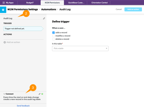Click orange callout marker 2
The width and height of the screenshot is (144, 107).
click(x=26, y=13)
